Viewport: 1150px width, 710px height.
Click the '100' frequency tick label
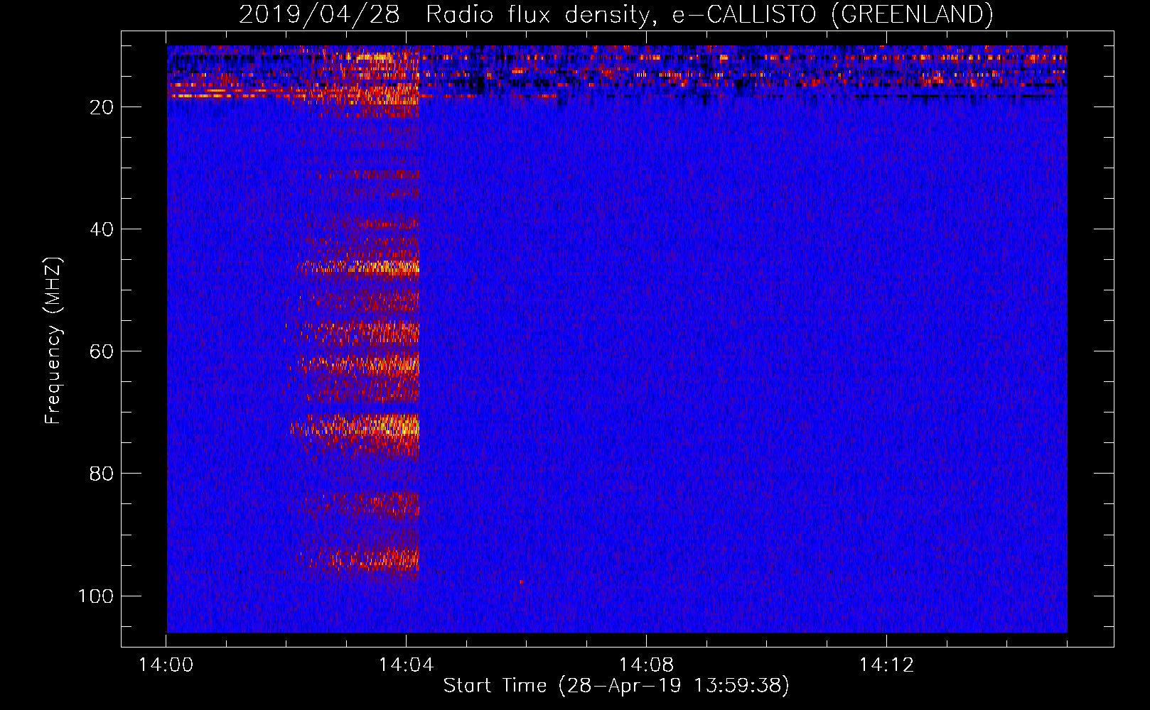(x=96, y=596)
